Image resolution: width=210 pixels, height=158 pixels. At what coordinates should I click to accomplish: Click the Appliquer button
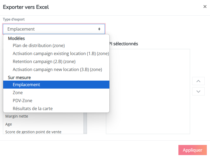click(x=192, y=150)
